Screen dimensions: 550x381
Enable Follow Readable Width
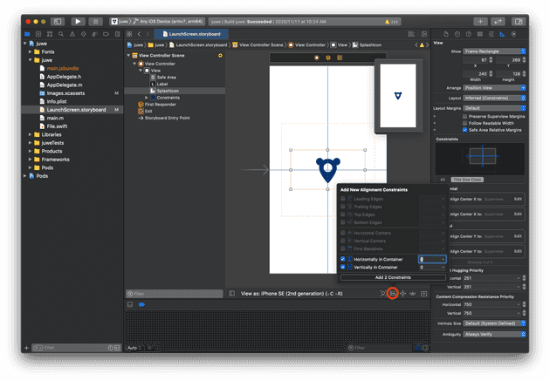point(464,123)
